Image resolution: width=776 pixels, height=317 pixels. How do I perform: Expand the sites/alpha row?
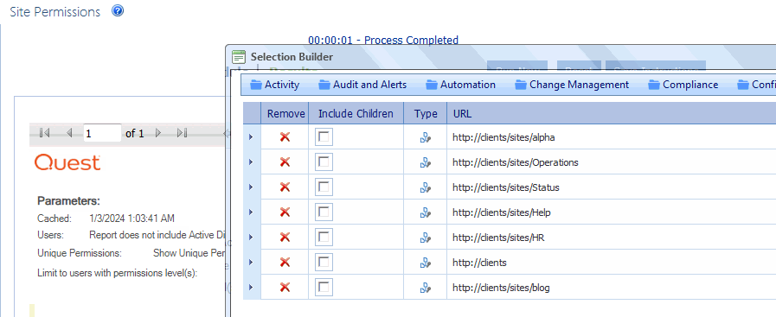click(251, 137)
